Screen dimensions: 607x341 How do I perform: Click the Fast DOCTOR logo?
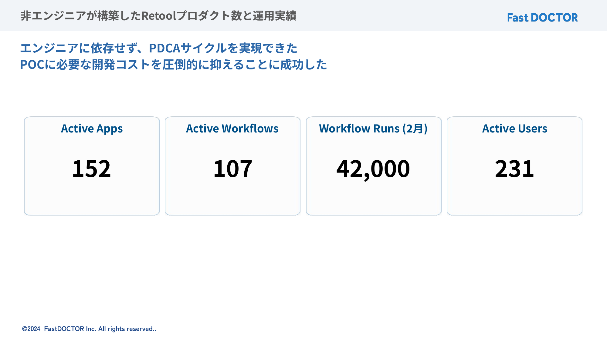(542, 18)
